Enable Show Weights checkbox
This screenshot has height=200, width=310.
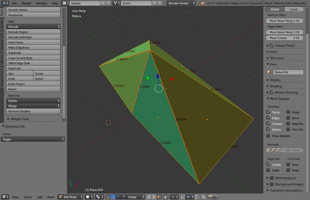[268, 136]
